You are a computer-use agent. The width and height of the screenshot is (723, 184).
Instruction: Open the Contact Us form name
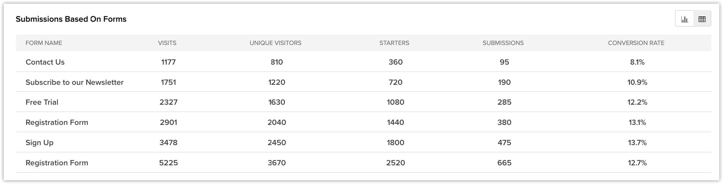45,62
